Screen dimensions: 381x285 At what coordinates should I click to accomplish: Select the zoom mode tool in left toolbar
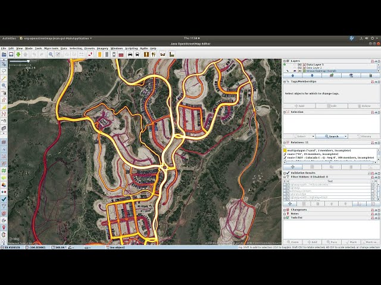pyautogui.click(x=4, y=85)
